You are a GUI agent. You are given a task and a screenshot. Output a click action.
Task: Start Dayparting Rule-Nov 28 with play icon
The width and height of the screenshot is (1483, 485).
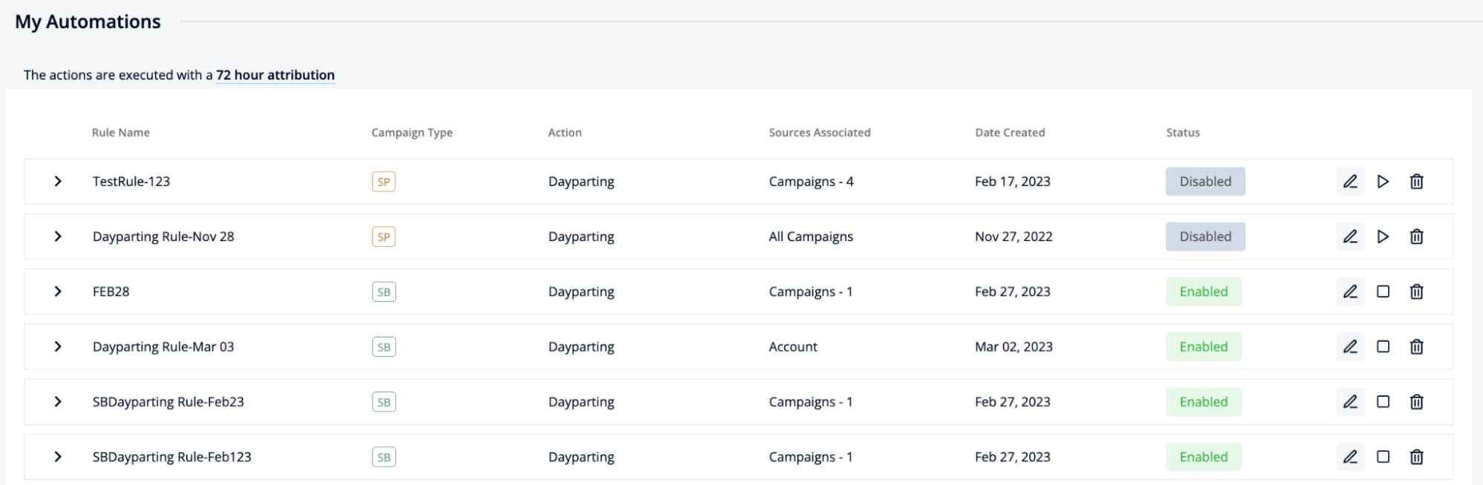[x=1383, y=237]
